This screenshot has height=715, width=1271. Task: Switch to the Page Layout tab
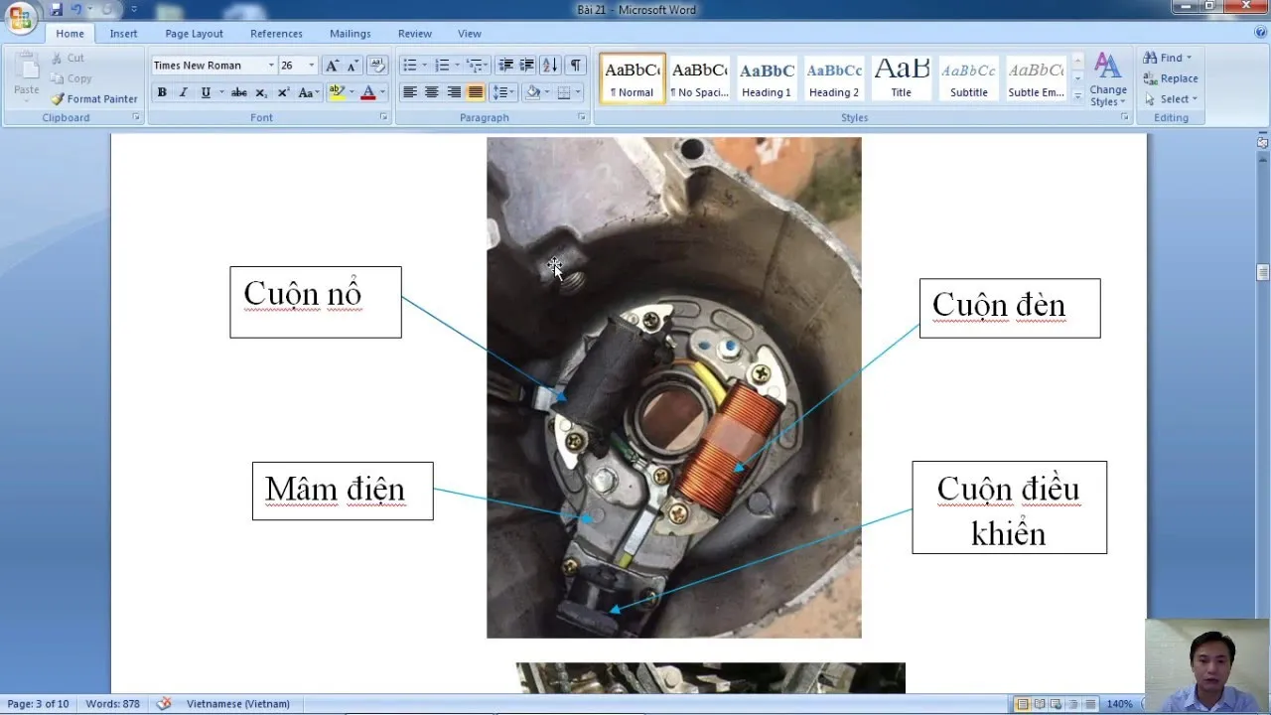click(x=194, y=34)
